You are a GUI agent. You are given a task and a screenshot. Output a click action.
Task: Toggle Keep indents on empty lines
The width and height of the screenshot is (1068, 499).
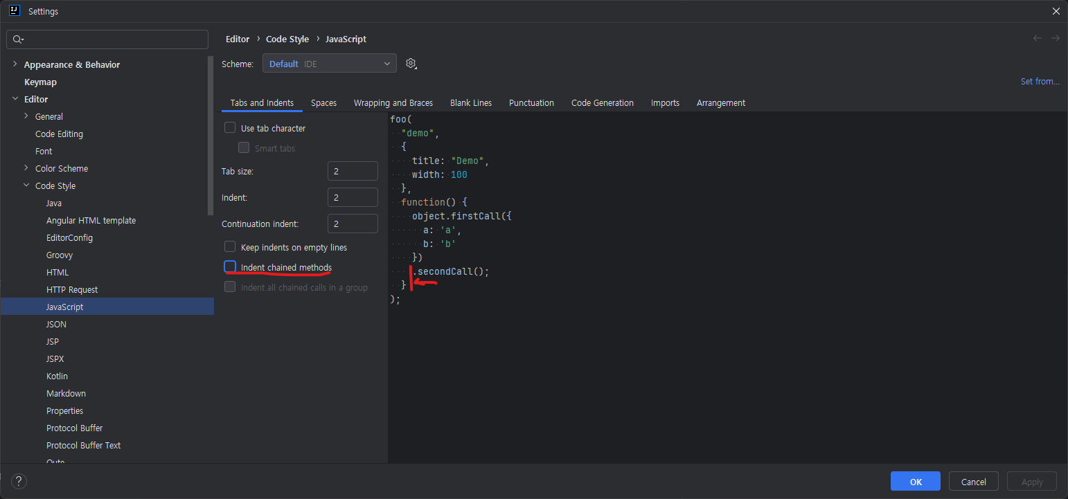point(230,247)
